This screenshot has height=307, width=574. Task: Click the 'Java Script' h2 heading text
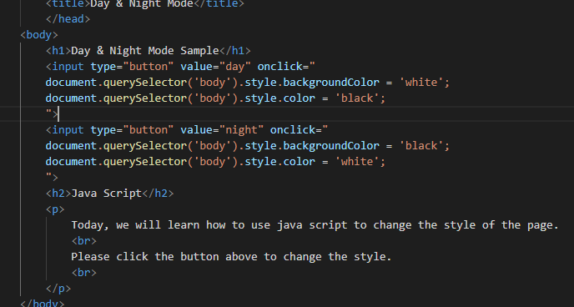point(107,194)
